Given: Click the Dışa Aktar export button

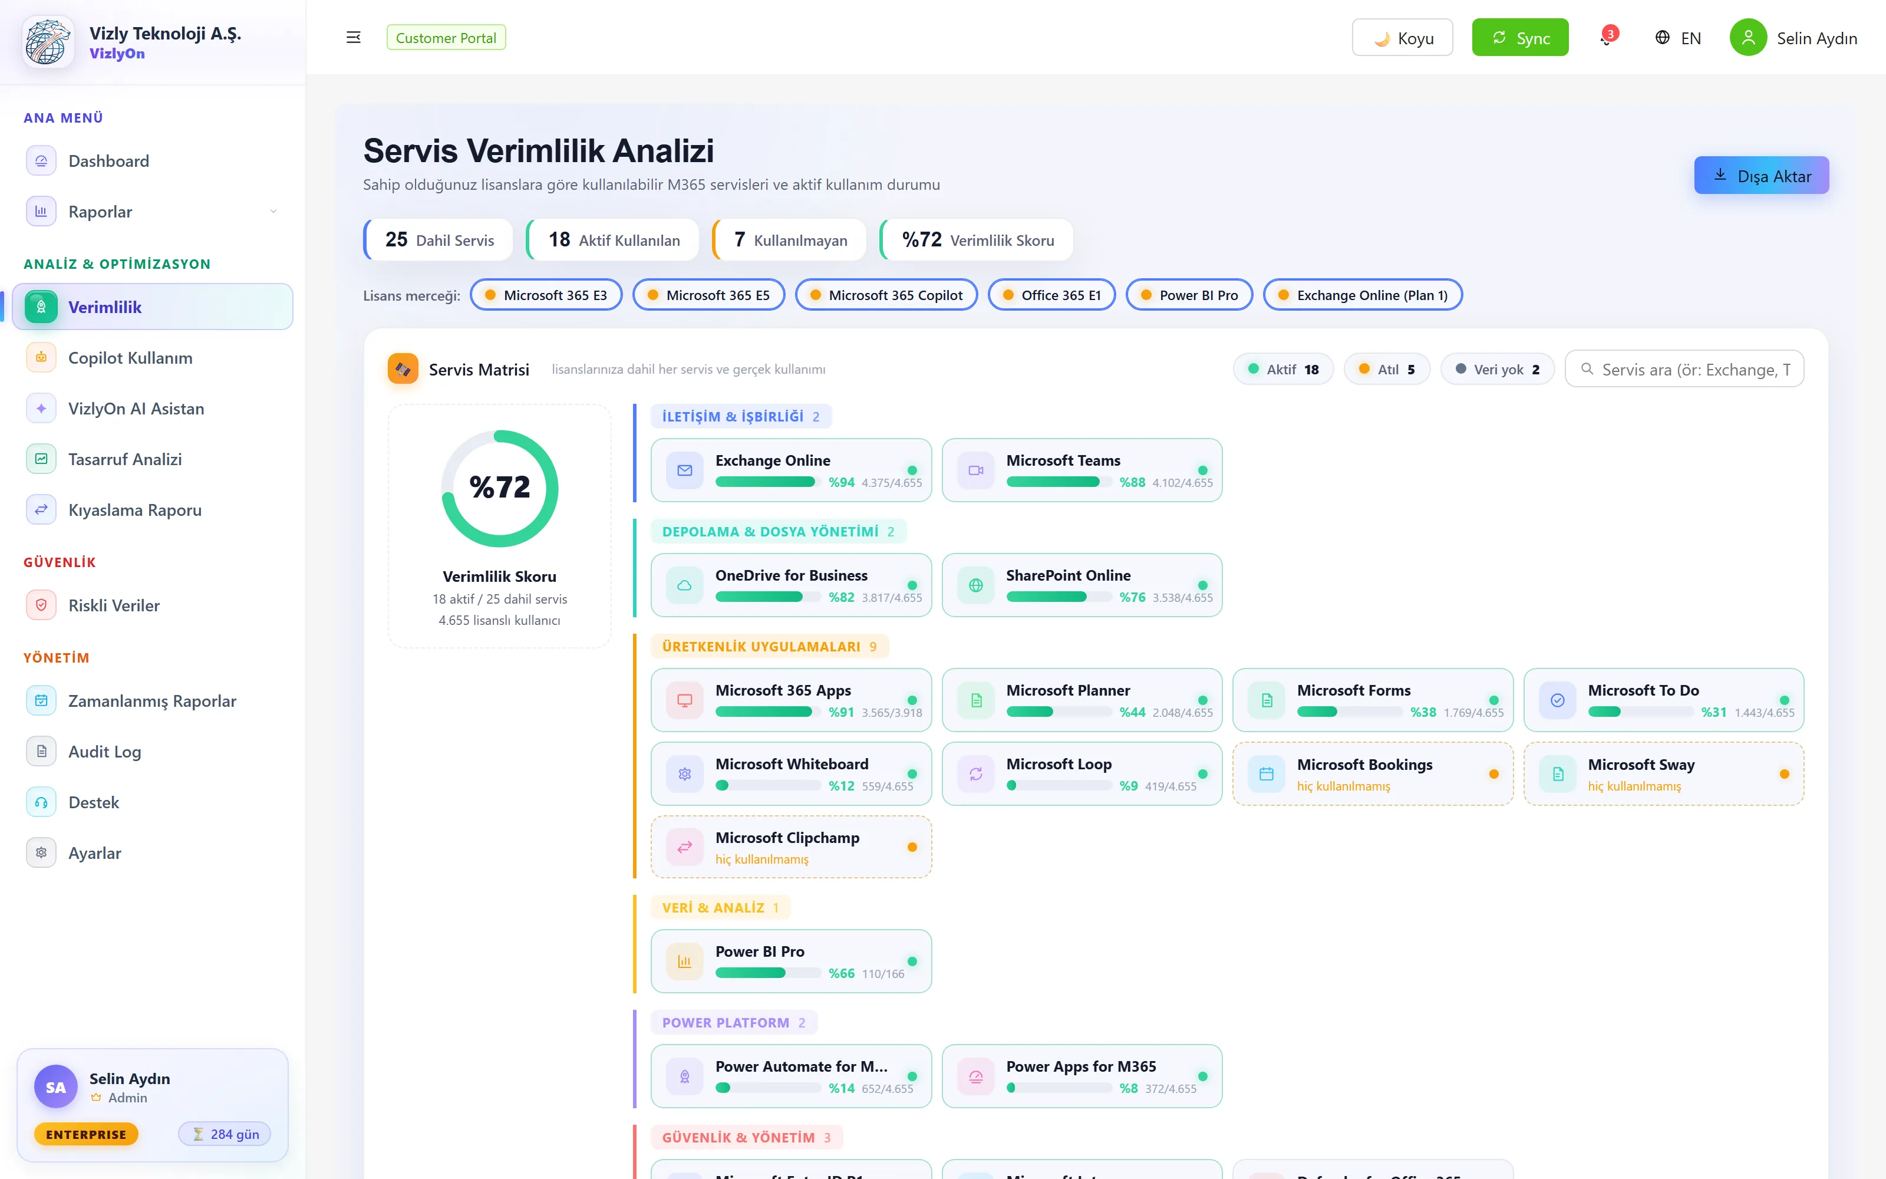Looking at the screenshot, I should pos(1761,176).
